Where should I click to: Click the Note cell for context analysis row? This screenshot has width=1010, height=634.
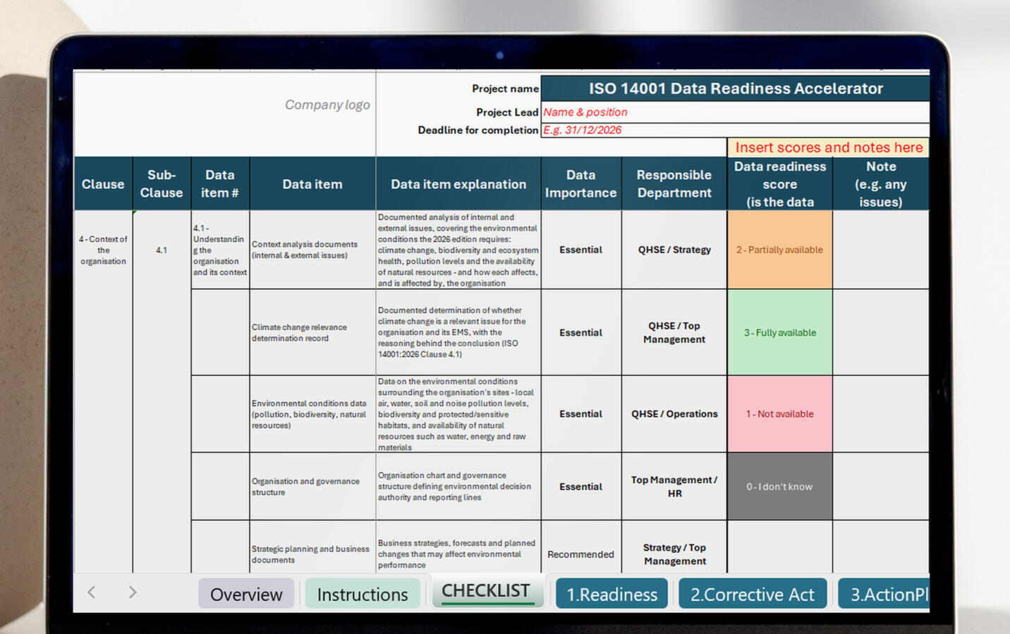tap(881, 250)
